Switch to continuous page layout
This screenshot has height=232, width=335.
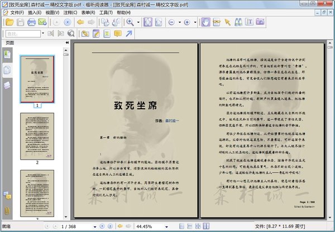click(x=190, y=226)
